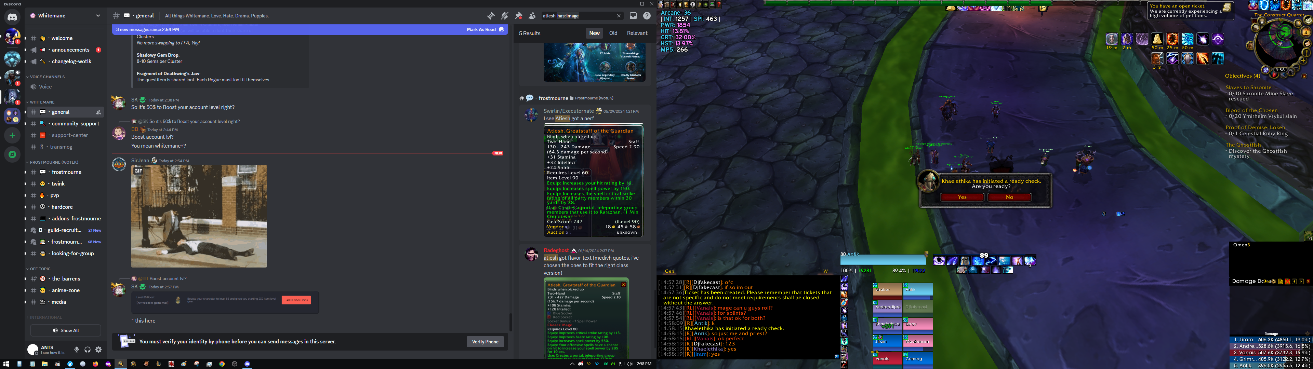The height and width of the screenshot is (369, 1313).
Task: Toggle headphones deafen in user panel
Action: click(88, 350)
